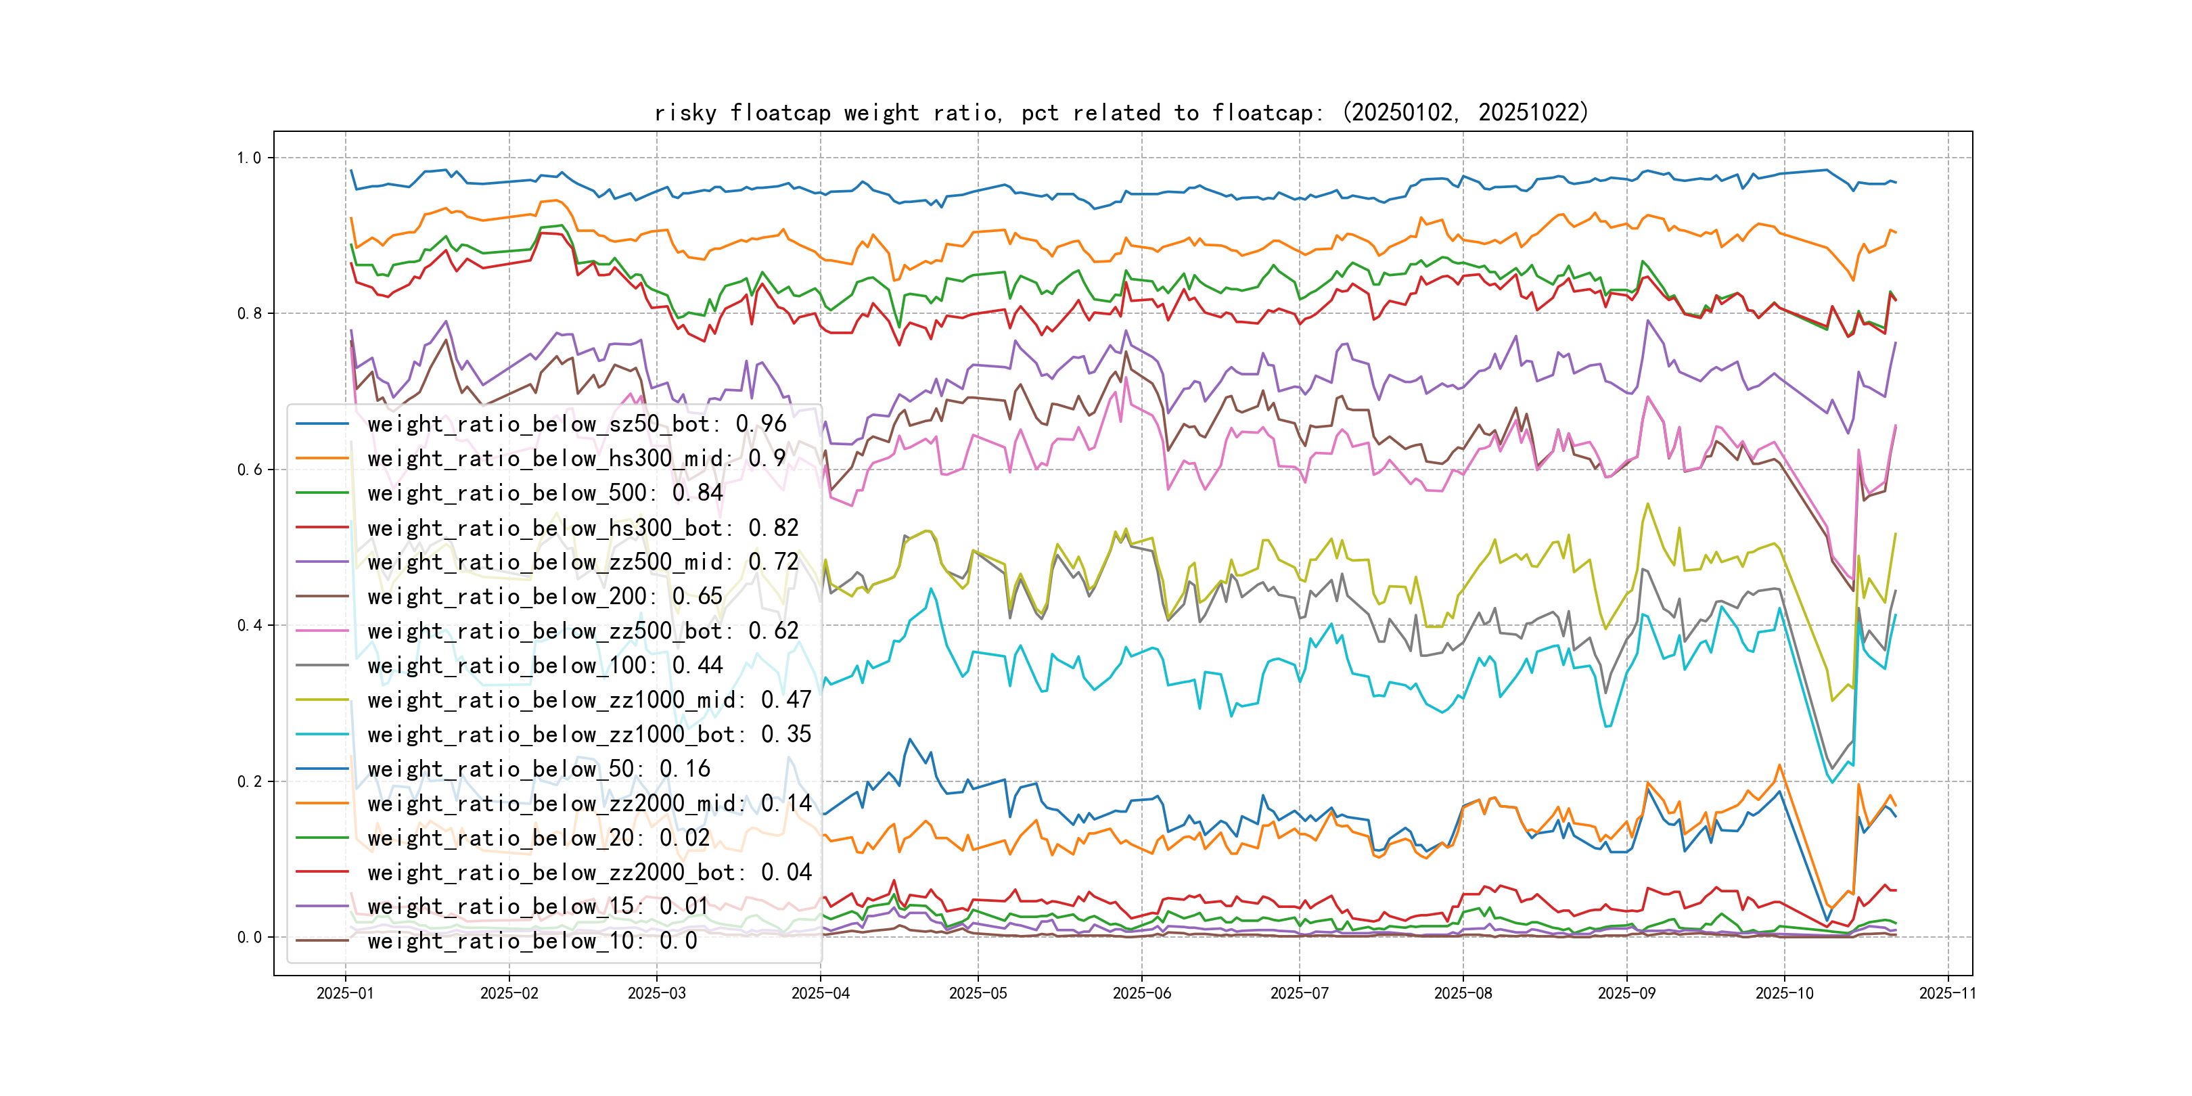This screenshot has width=2192, height=1096.
Task: Click the 2025-06 x-axis tick label
Action: (x=1141, y=993)
